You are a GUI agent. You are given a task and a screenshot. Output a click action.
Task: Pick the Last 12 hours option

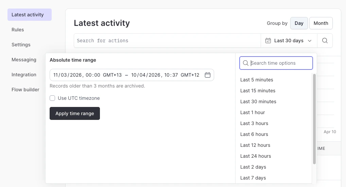click(x=255, y=145)
